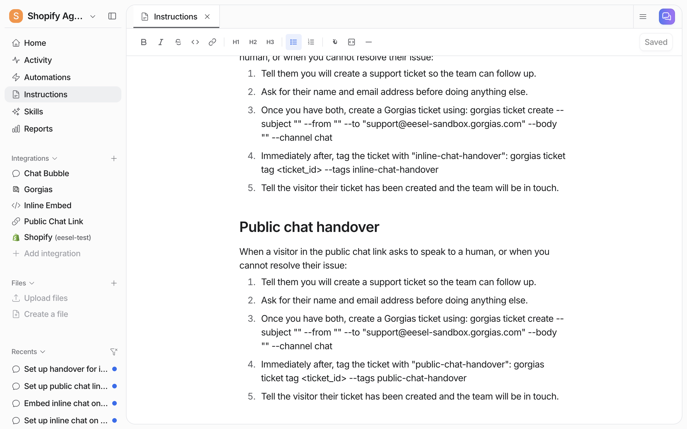687x429 pixels.
Task: Click the toolbar icon before the code block
Action: (334, 42)
